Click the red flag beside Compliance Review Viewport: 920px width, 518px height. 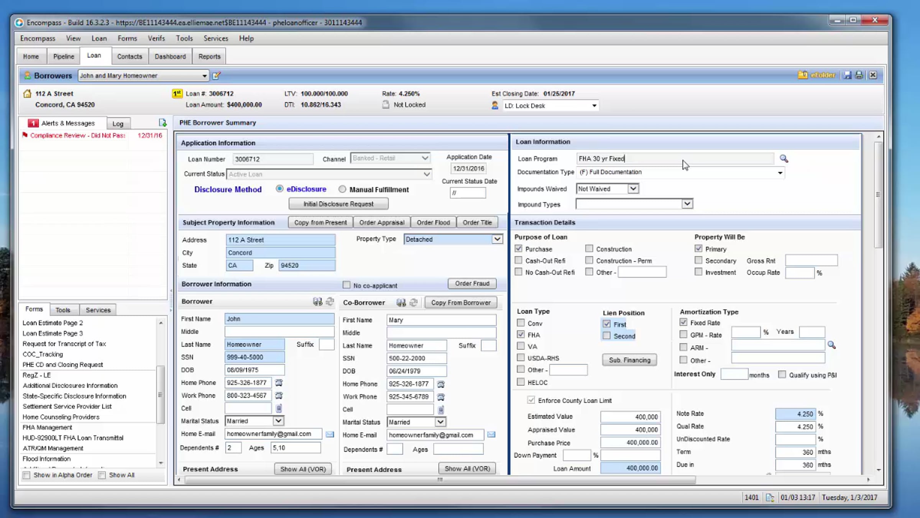25,135
